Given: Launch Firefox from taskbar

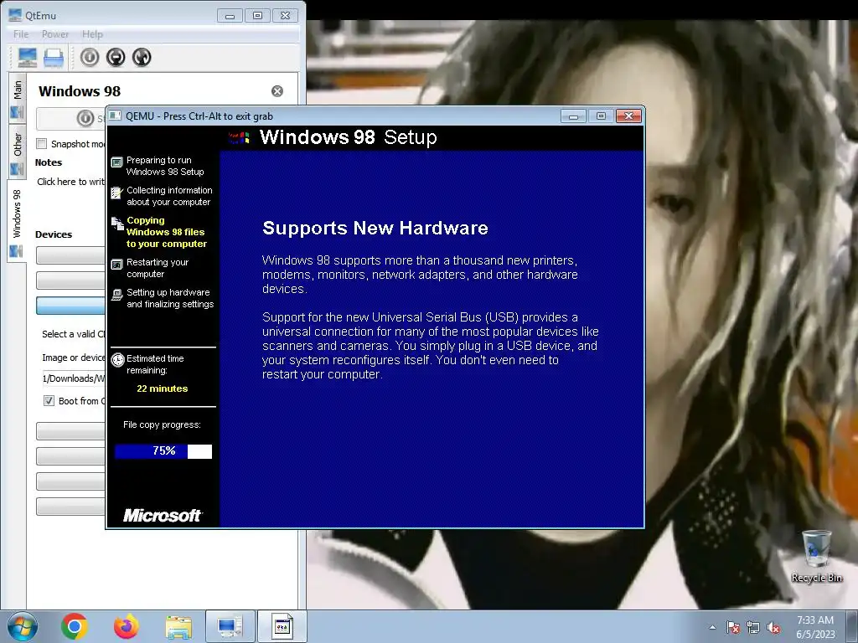Looking at the screenshot, I should (126, 626).
